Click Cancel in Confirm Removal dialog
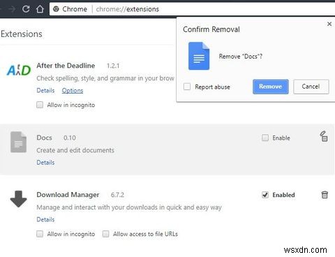 point(311,87)
